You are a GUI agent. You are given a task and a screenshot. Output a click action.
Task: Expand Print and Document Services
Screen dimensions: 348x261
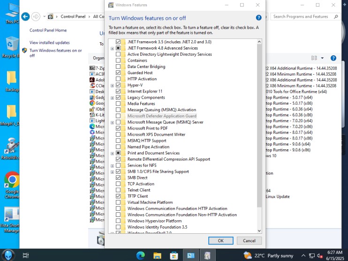(x=112, y=154)
